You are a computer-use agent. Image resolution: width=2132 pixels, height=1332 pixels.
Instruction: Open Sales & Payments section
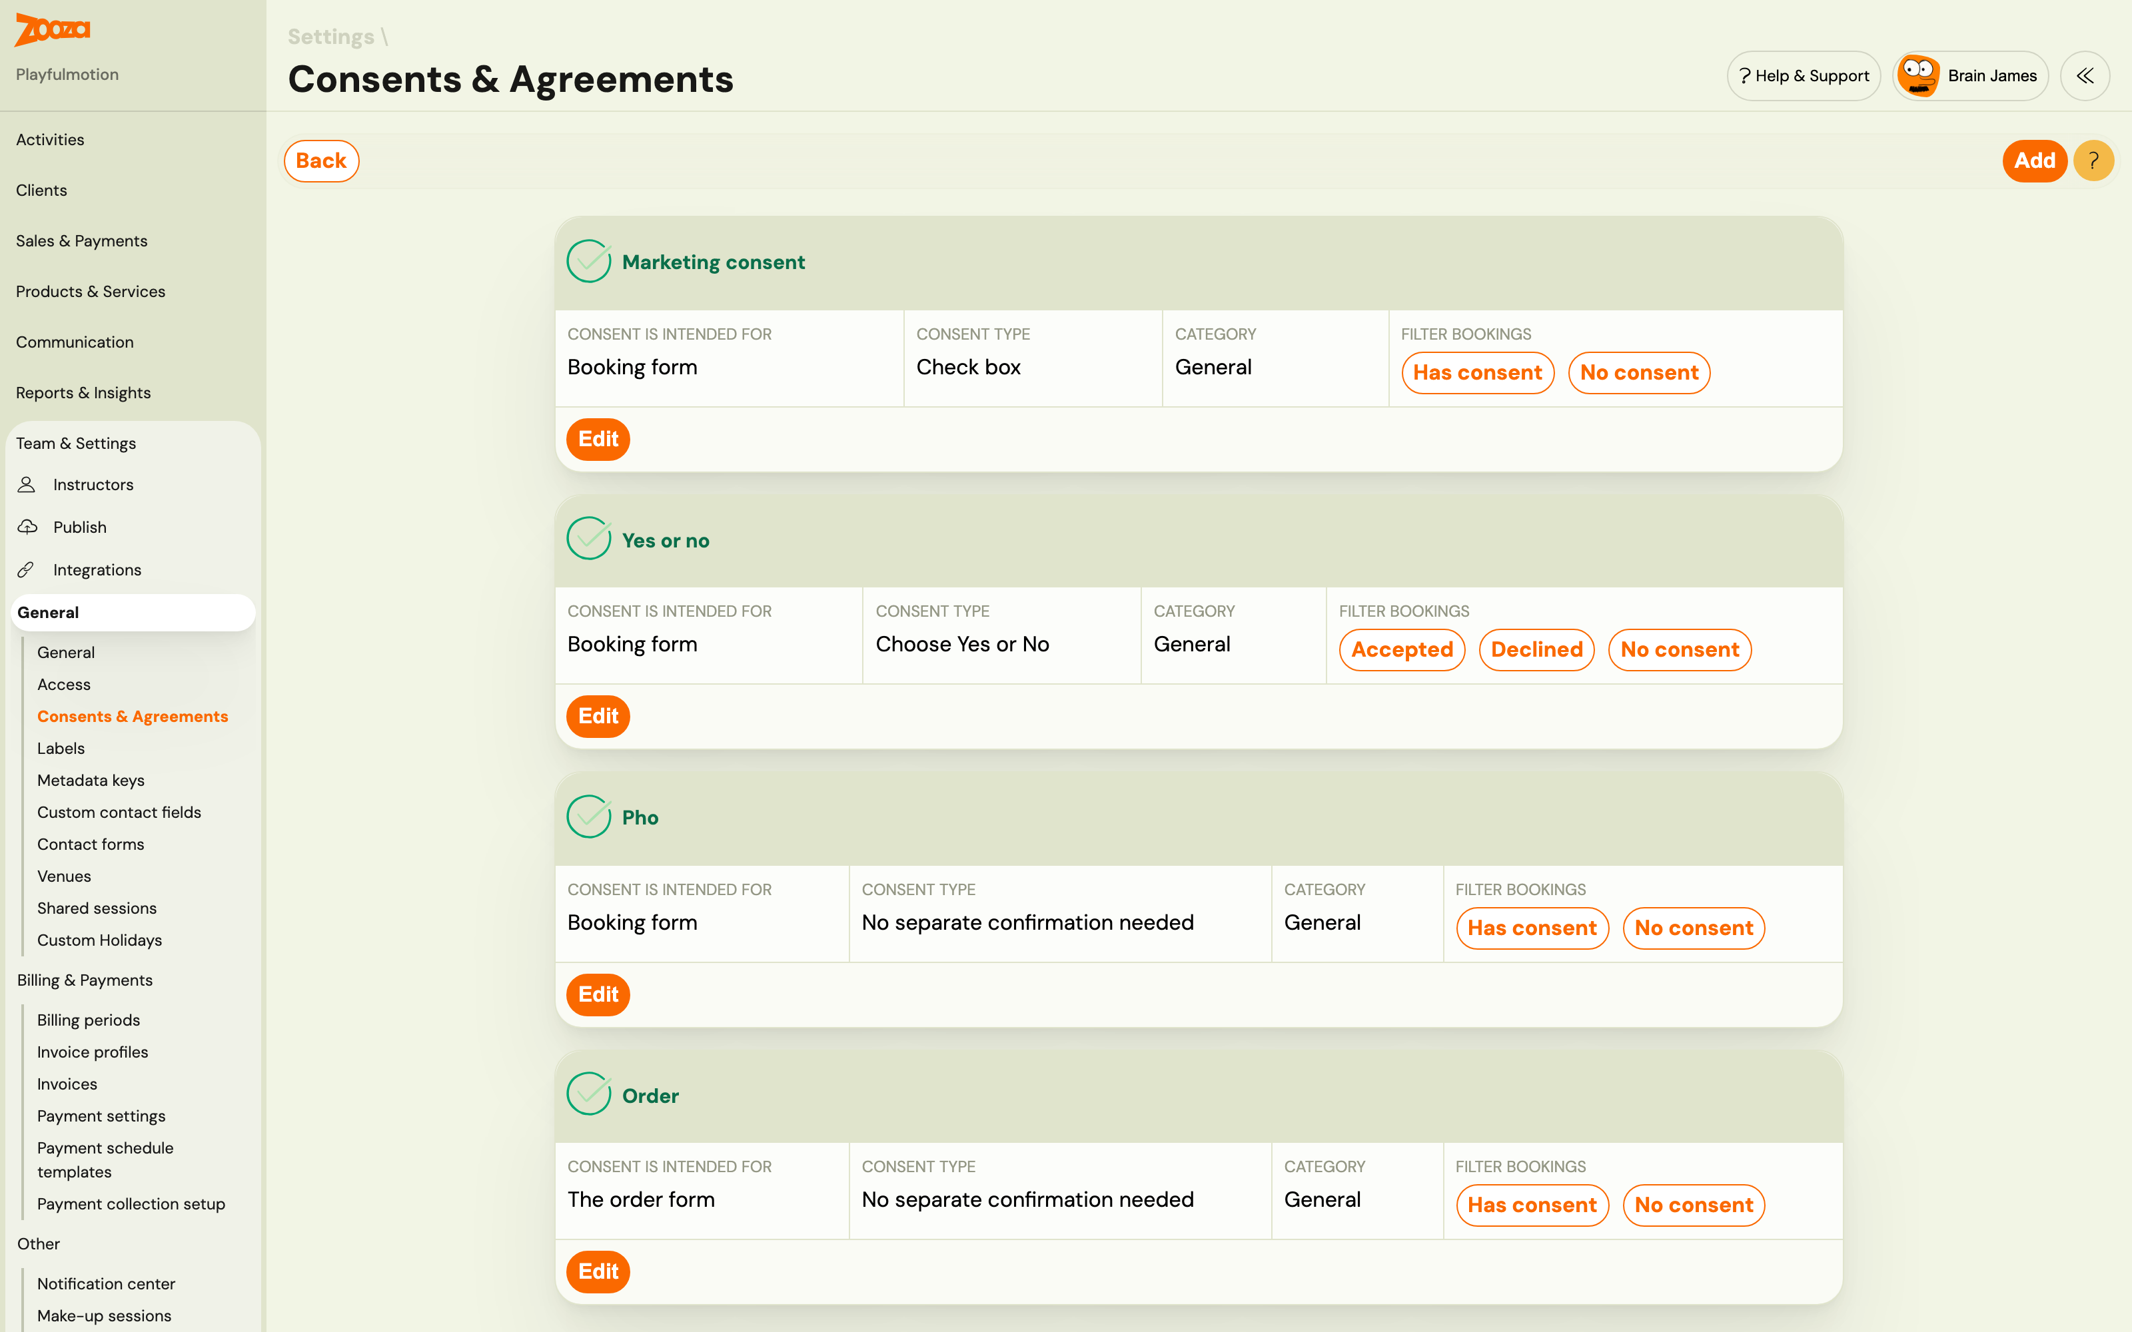82,240
